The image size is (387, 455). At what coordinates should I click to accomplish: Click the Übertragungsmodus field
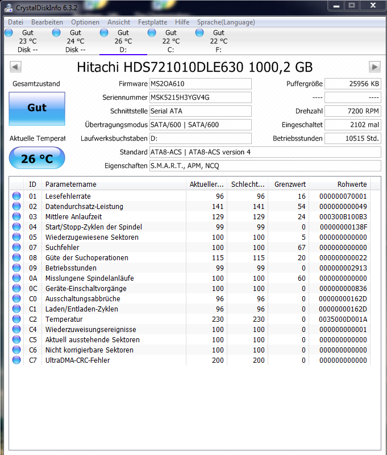click(x=201, y=125)
